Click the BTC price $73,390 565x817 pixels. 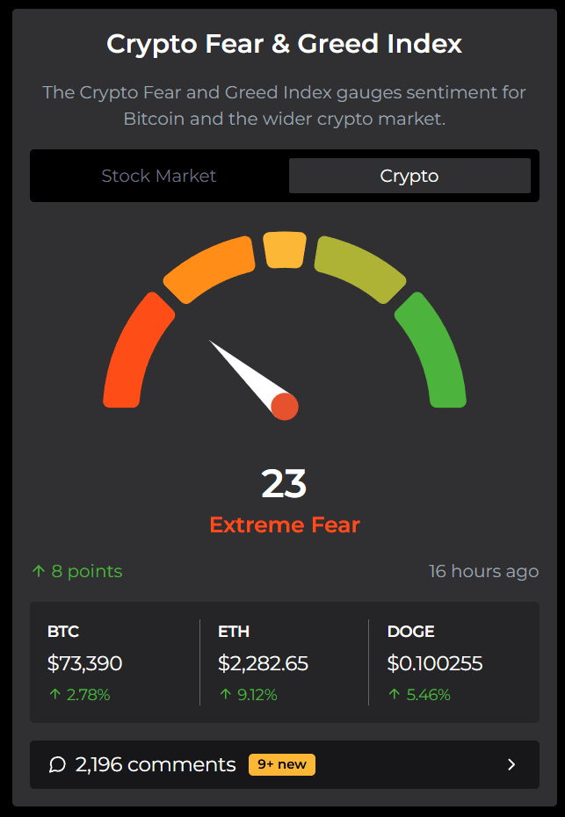(84, 663)
